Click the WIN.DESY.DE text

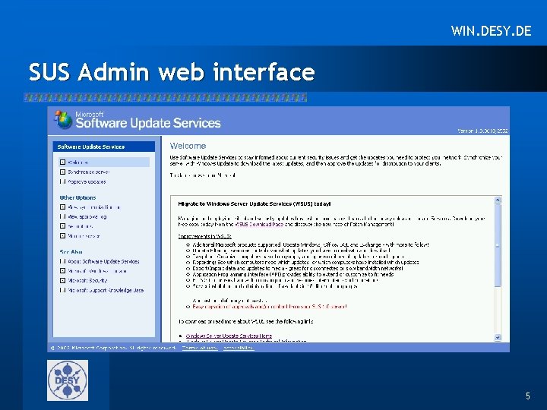(x=492, y=31)
